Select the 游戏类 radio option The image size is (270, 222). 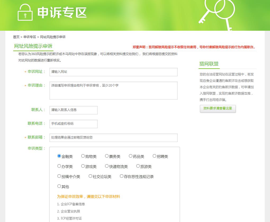click(x=83, y=166)
